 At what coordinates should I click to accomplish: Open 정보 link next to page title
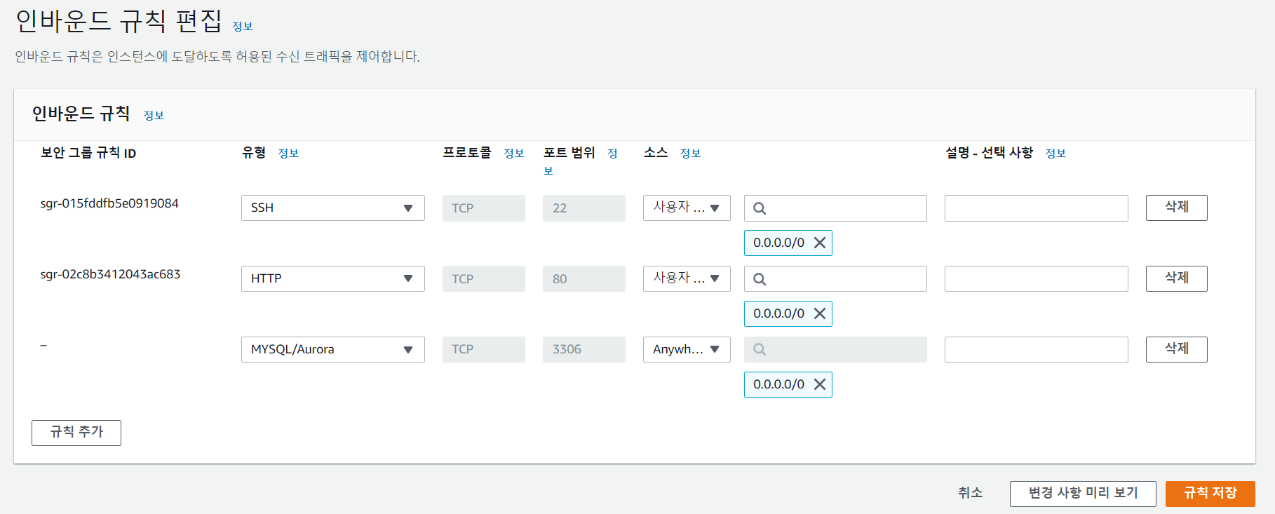(243, 27)
